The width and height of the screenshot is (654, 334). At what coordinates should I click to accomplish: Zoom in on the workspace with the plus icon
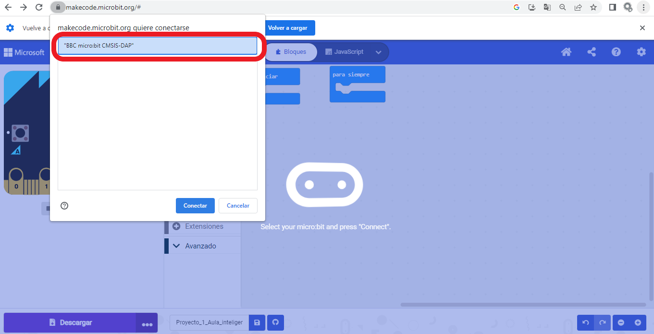pyautogui.click(x=637, y=322)
